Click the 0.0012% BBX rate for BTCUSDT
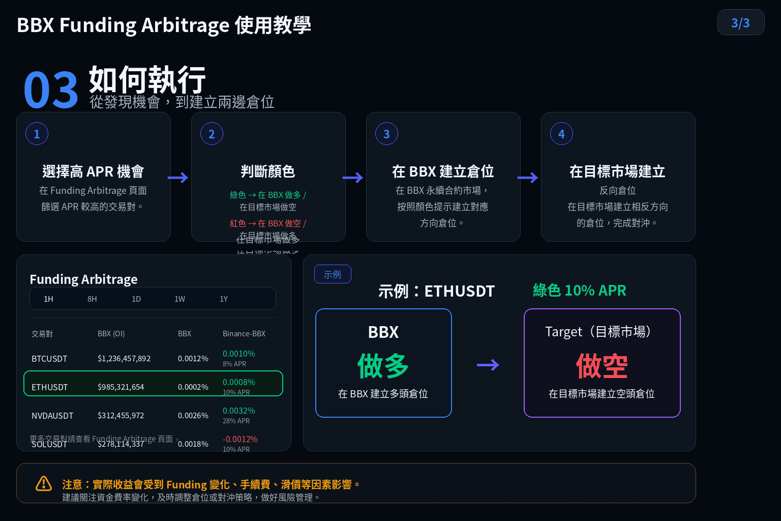 (193, 359)
